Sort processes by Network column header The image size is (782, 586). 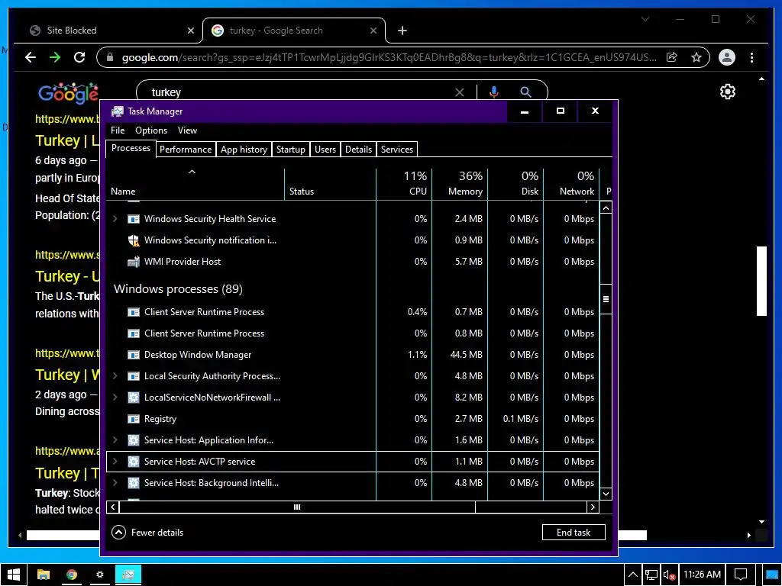tap(571, 184)
